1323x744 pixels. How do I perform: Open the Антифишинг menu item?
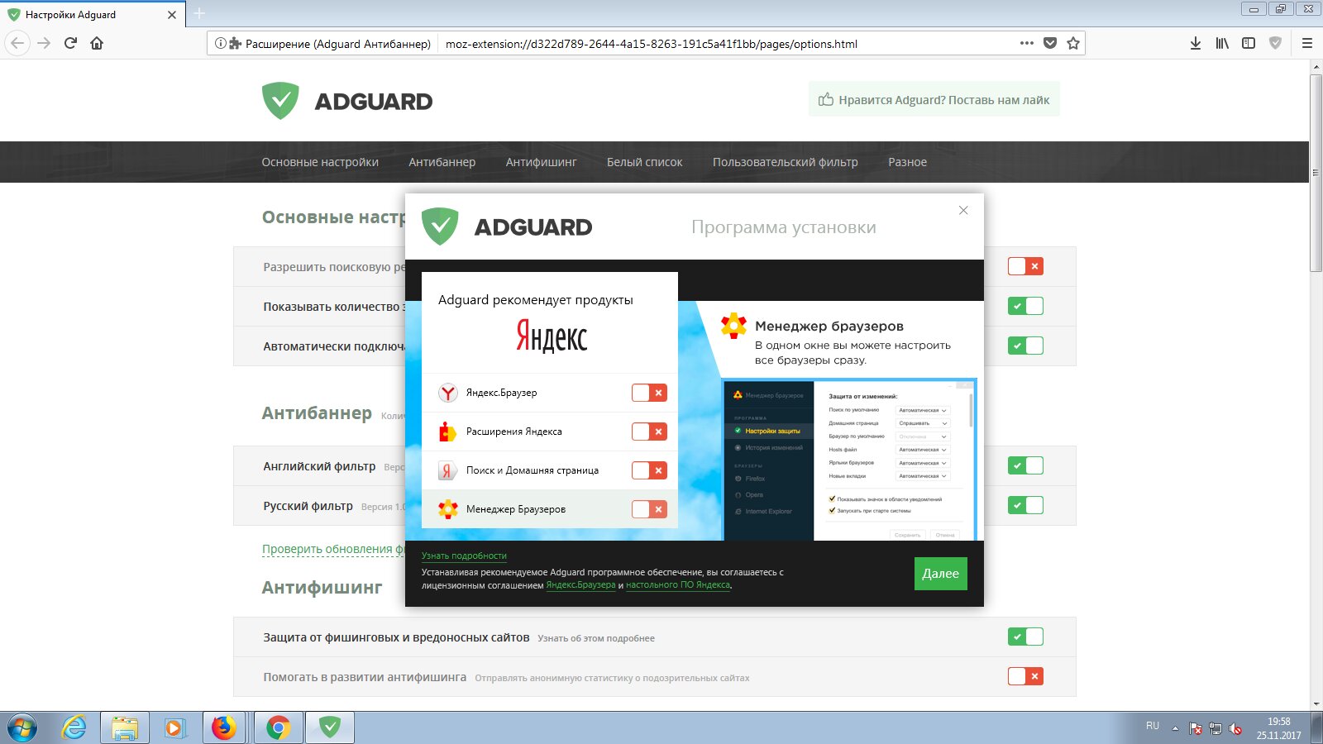[541, 162]
